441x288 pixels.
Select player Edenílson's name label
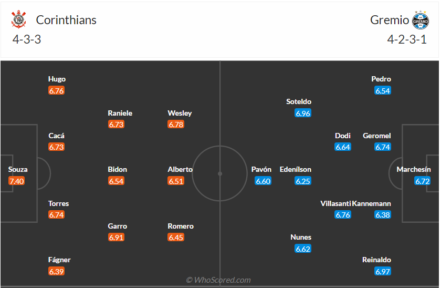click(x=296, y=169)
